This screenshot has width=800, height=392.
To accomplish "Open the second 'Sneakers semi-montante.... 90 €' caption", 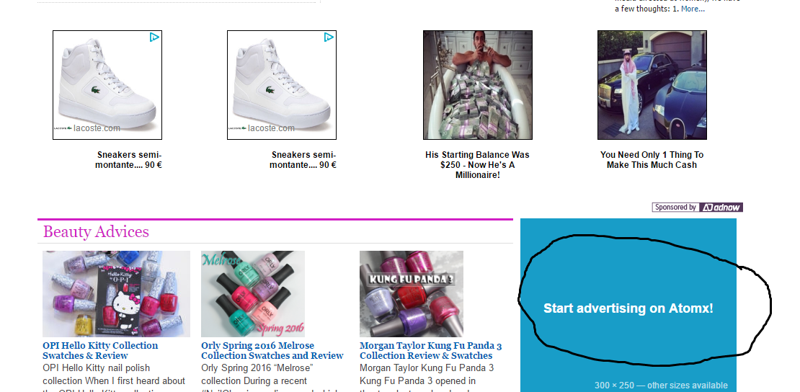I will click(x=303, y=160).
